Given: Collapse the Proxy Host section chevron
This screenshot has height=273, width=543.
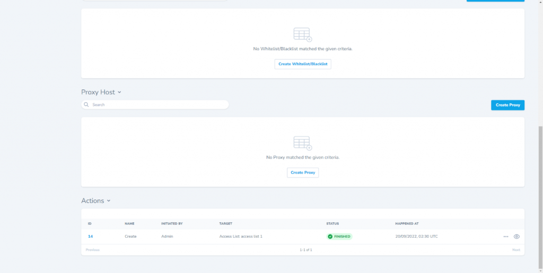Looking at the screenshot, I should [119, 92].
